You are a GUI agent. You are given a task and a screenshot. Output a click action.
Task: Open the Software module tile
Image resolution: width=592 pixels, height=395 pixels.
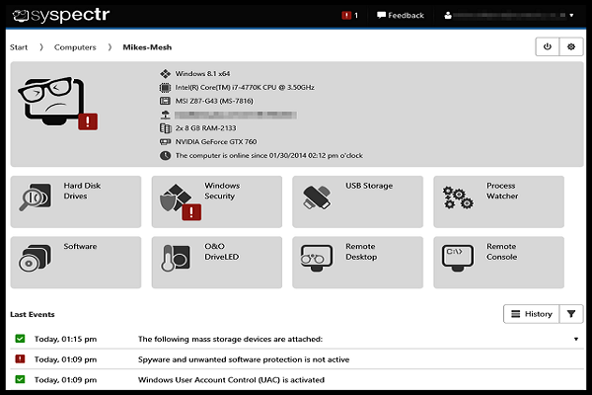tap(75, 262)
